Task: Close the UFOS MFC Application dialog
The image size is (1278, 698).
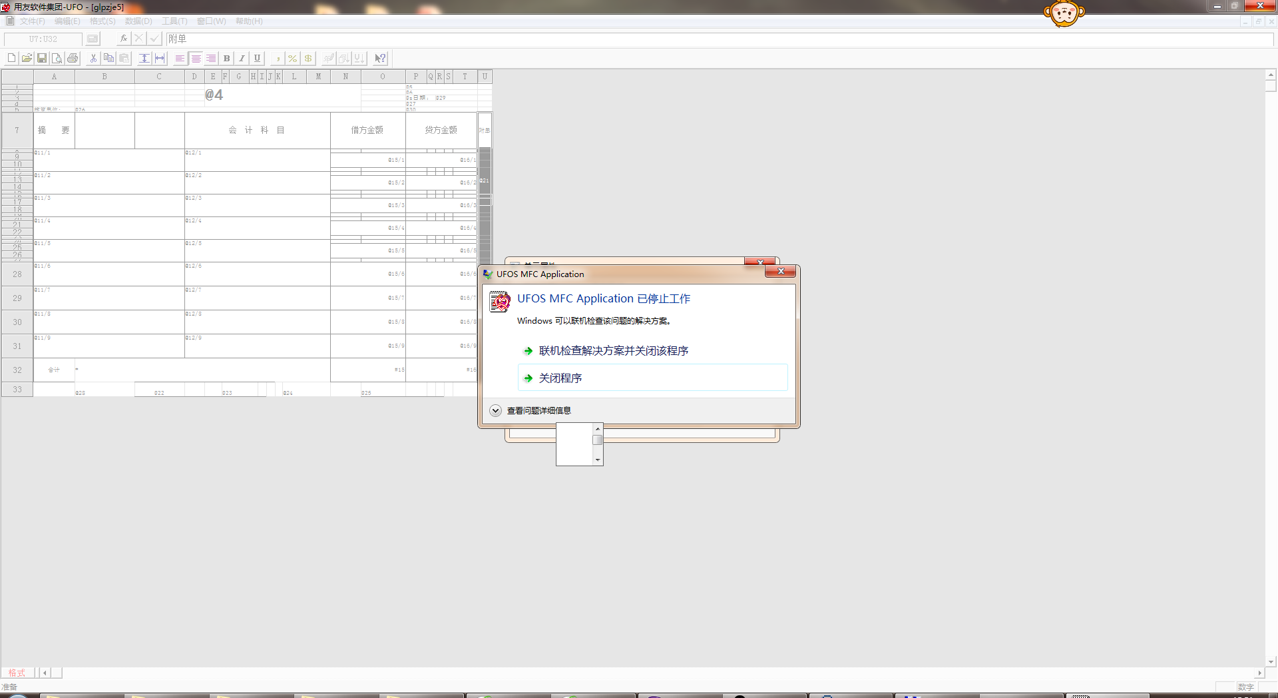Action: coord(781,271)
